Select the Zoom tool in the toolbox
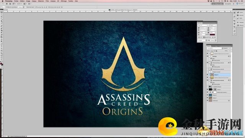 (2, 60)
